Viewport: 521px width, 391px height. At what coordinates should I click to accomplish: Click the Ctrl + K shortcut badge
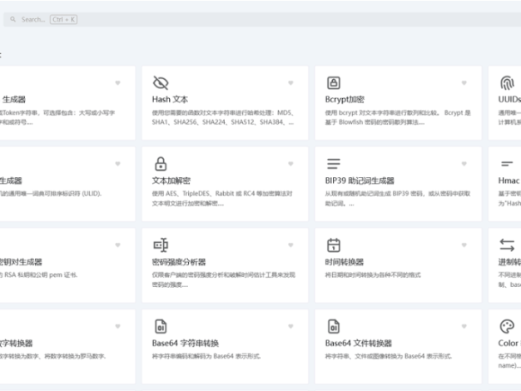coord(64,19)
